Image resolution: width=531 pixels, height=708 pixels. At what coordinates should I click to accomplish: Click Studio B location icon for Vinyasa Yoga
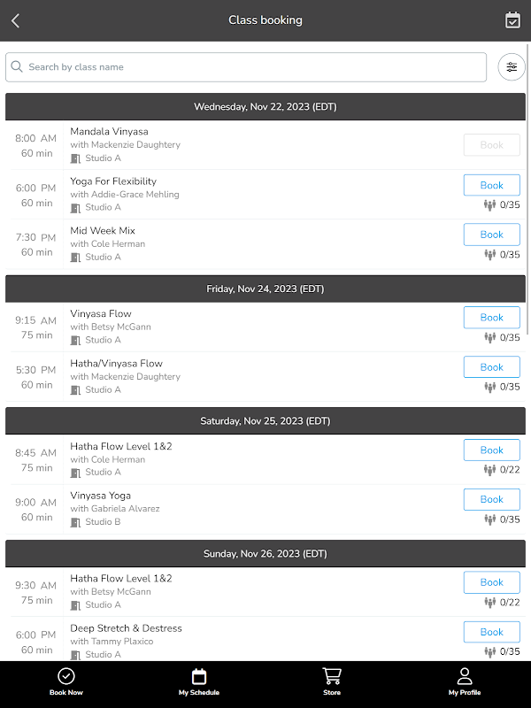(x=76, y=522)
